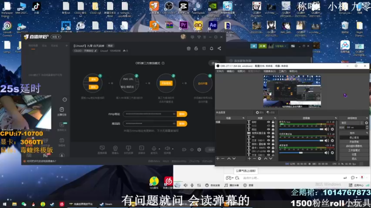Image resolution: width=371 pixels, height=208 pixels.
Task: Open the multimedia (多媒体) source icon
Action: 141,148
